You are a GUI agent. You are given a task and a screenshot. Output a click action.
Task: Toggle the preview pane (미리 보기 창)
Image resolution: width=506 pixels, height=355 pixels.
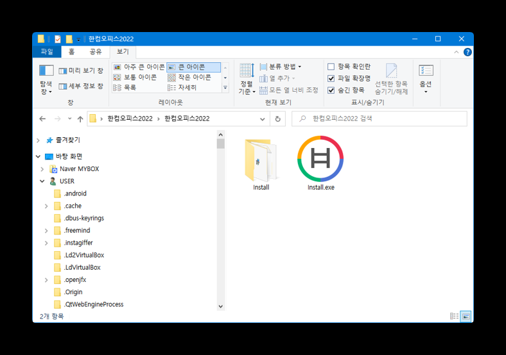(81, 70)
